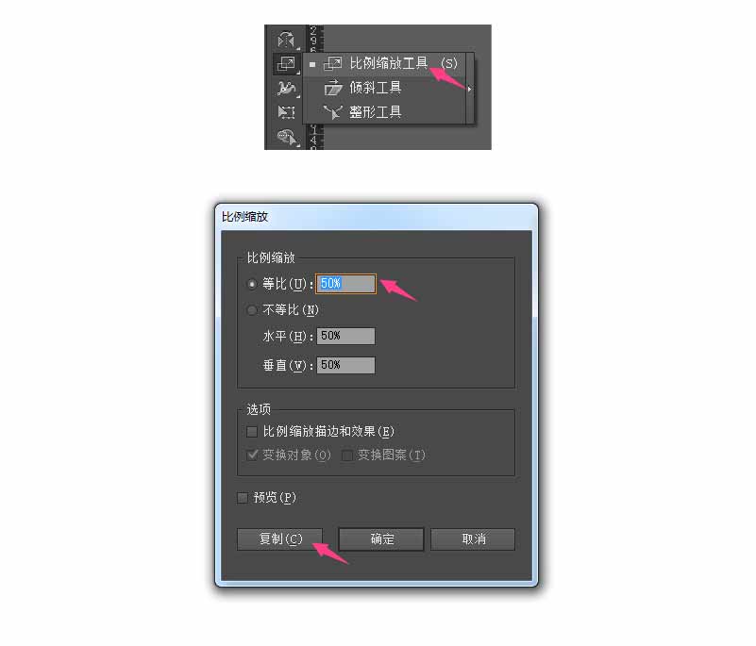Toggle the 变换图案(T) checkbox

(x=346, y=456)
